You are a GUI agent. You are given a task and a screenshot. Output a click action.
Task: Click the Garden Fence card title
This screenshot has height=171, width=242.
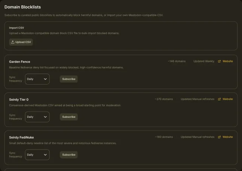click(x=20, y=62)
